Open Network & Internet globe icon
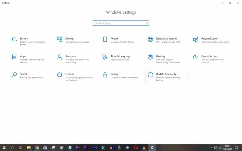Screen dimensions: 242x151 pos(150,39)
